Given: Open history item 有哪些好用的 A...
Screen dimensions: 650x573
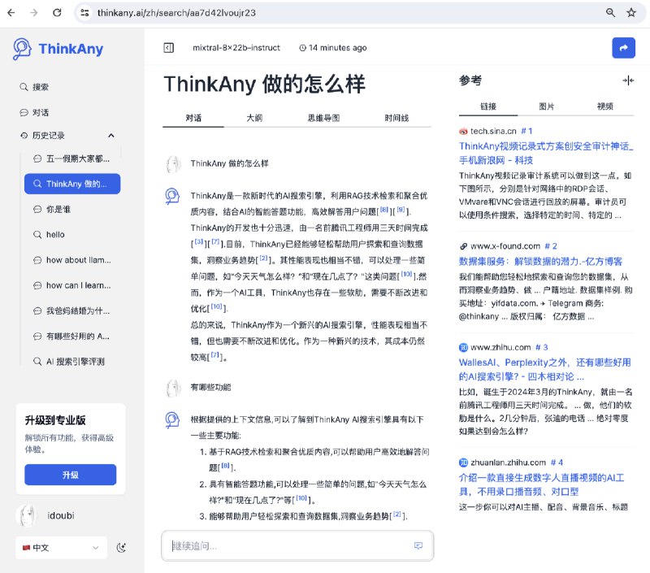Looking at the screenshot, I should 71,336.
